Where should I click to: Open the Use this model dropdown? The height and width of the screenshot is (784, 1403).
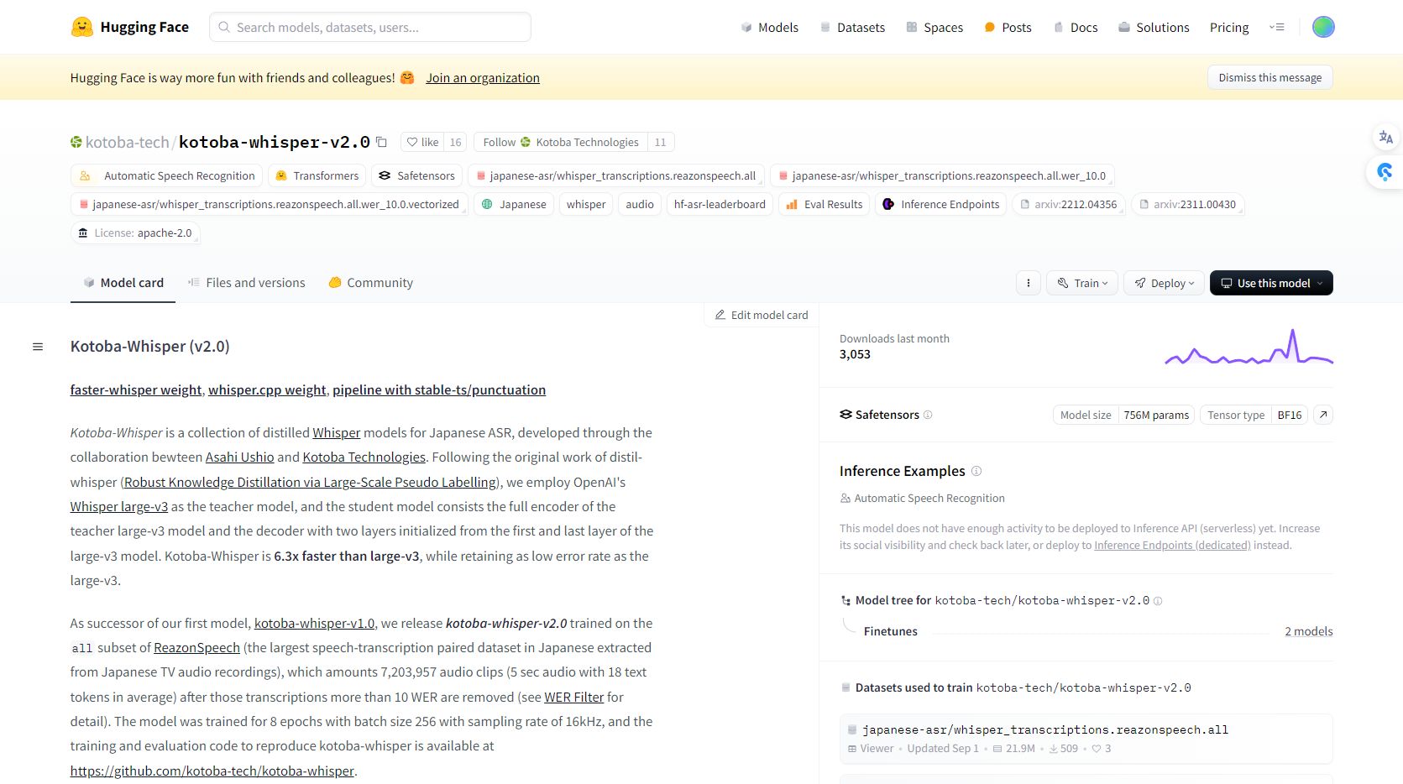pyautogui.click(x=1271, y=283)
